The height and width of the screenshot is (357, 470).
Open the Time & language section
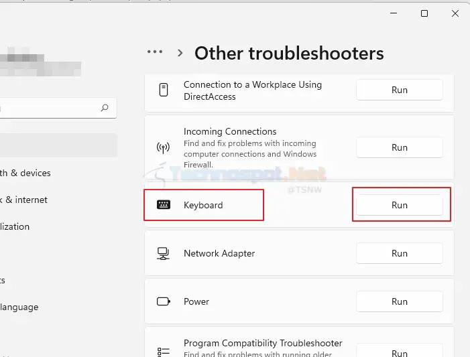19,307
